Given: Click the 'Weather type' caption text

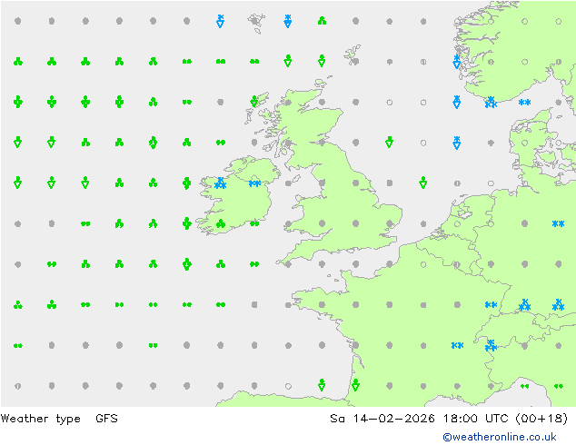Looking at the screenshot, I should click(40, 419).
